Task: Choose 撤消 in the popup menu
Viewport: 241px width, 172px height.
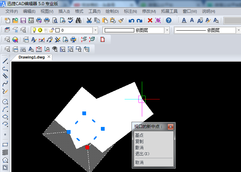Action: tap(139, 148)
